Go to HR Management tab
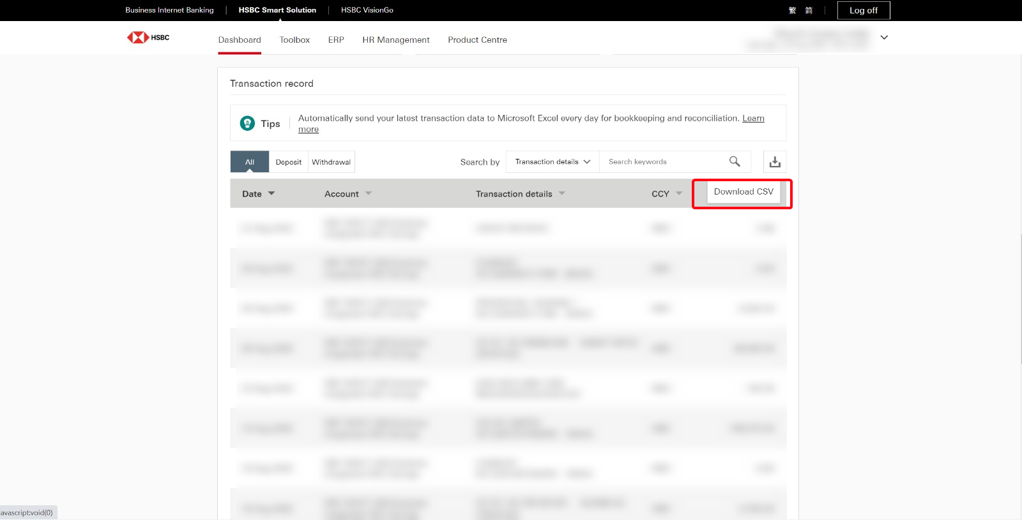 click(395, 40)
